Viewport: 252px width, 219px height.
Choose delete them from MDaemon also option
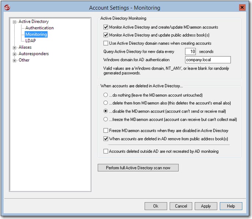tap(105, 103)
